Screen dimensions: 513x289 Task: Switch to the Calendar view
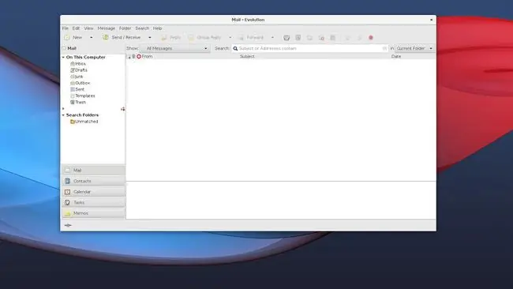(x=93, y=192)
